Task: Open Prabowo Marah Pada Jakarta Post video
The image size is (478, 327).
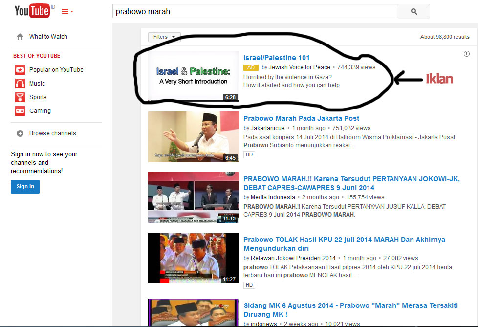Action: (301, 118)
